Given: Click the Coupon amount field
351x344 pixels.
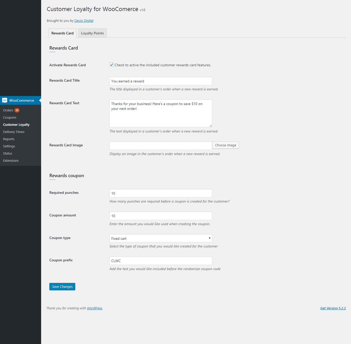Looking at the screenshot, I should 161,216.
